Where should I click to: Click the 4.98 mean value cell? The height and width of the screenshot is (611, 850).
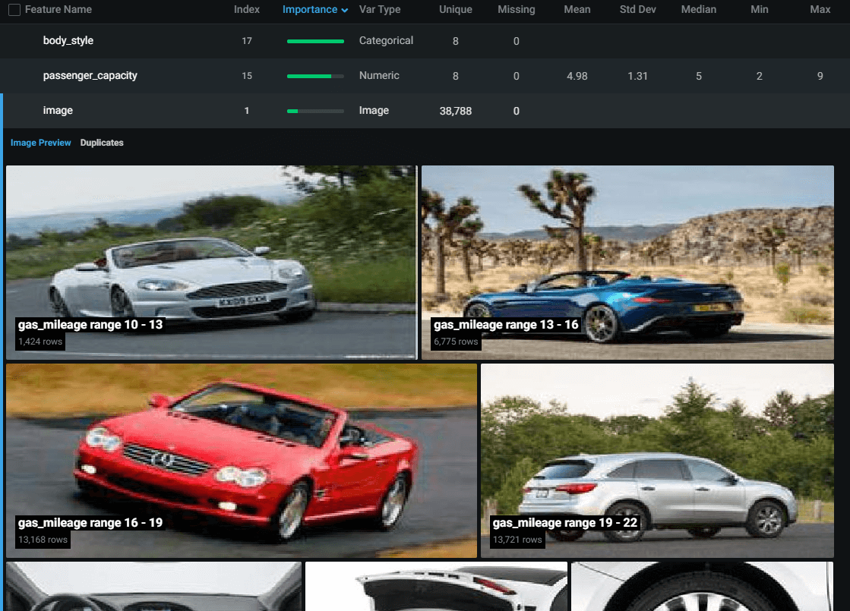click(x=577, y=77)
